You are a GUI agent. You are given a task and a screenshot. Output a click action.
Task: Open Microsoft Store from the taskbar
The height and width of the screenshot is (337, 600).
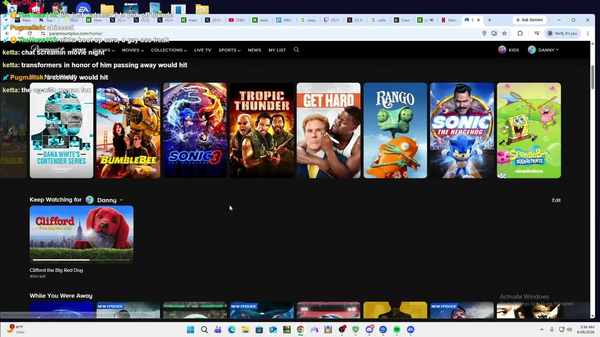pyautogui.click(x=259, y=330)
